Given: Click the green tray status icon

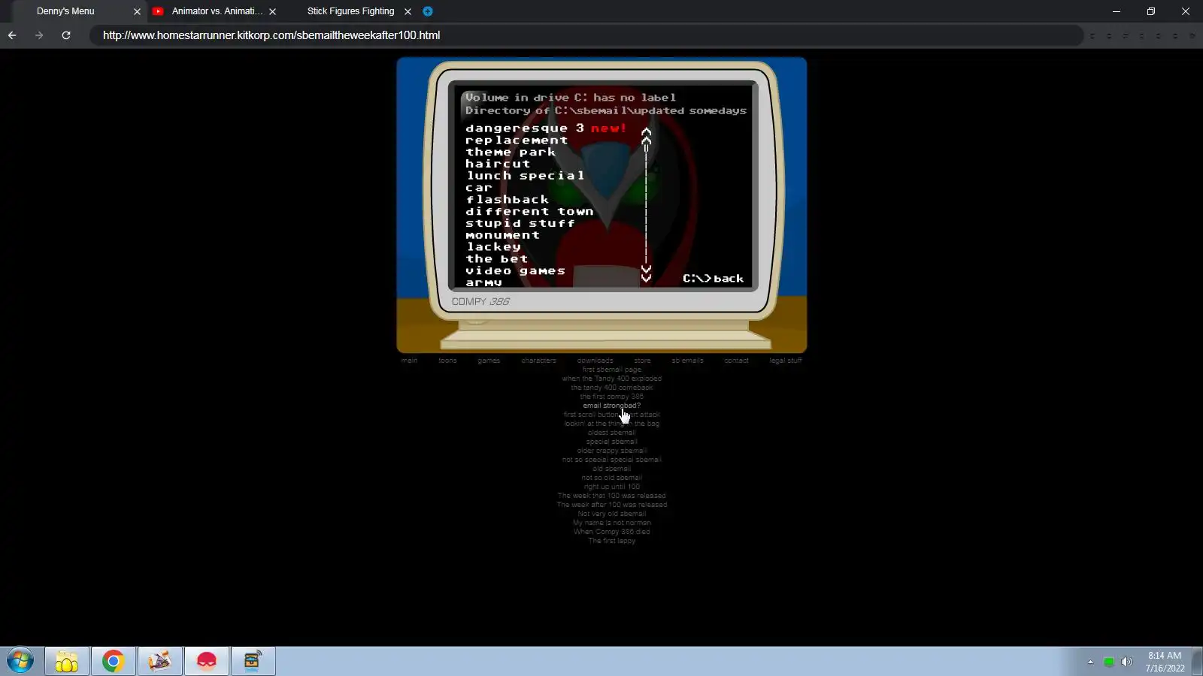Looking at the screenshot, I should tap(1108, 662).
